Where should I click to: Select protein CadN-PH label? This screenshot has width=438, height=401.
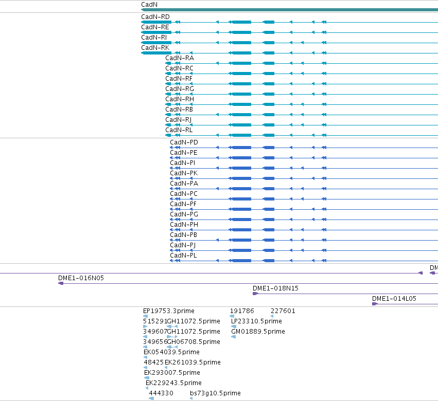(184, 225)
